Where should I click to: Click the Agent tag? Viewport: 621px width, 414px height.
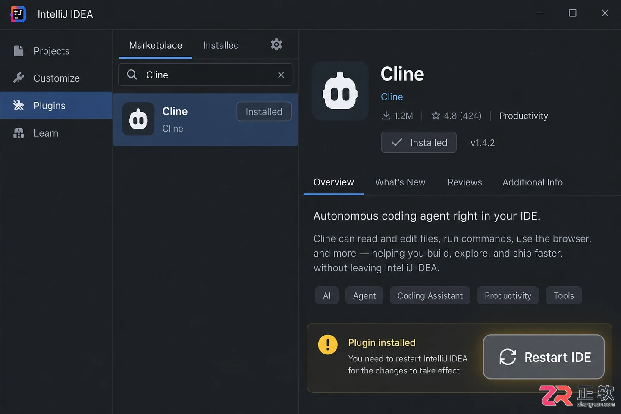click(x=364, y=296)
